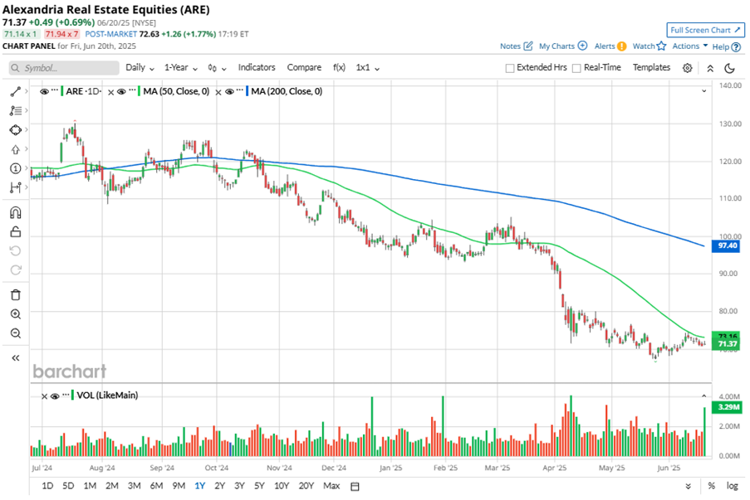
Task: Toggle percent scale with % button
Action: [x=712, y=486]
